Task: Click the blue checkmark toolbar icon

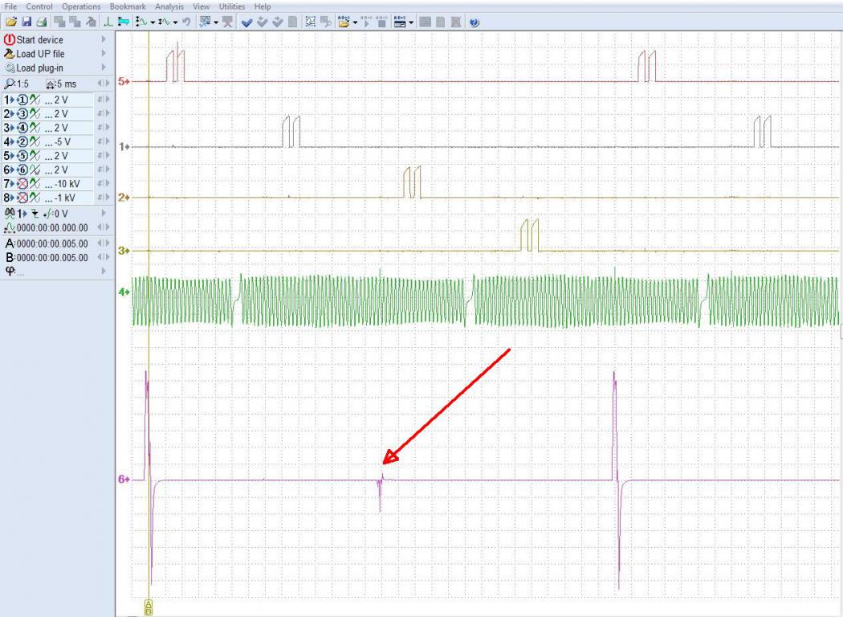Action: [x=247, y=22]
